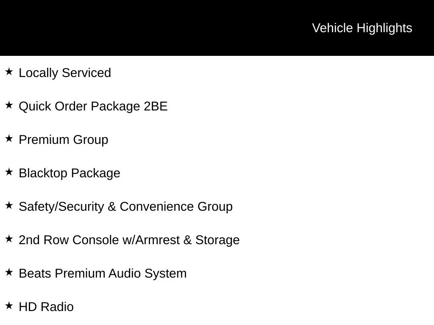Viewport: 434px width, 325px height.
Task: Click the word Convenience in the safety item
Action: (x=157, y=207)
